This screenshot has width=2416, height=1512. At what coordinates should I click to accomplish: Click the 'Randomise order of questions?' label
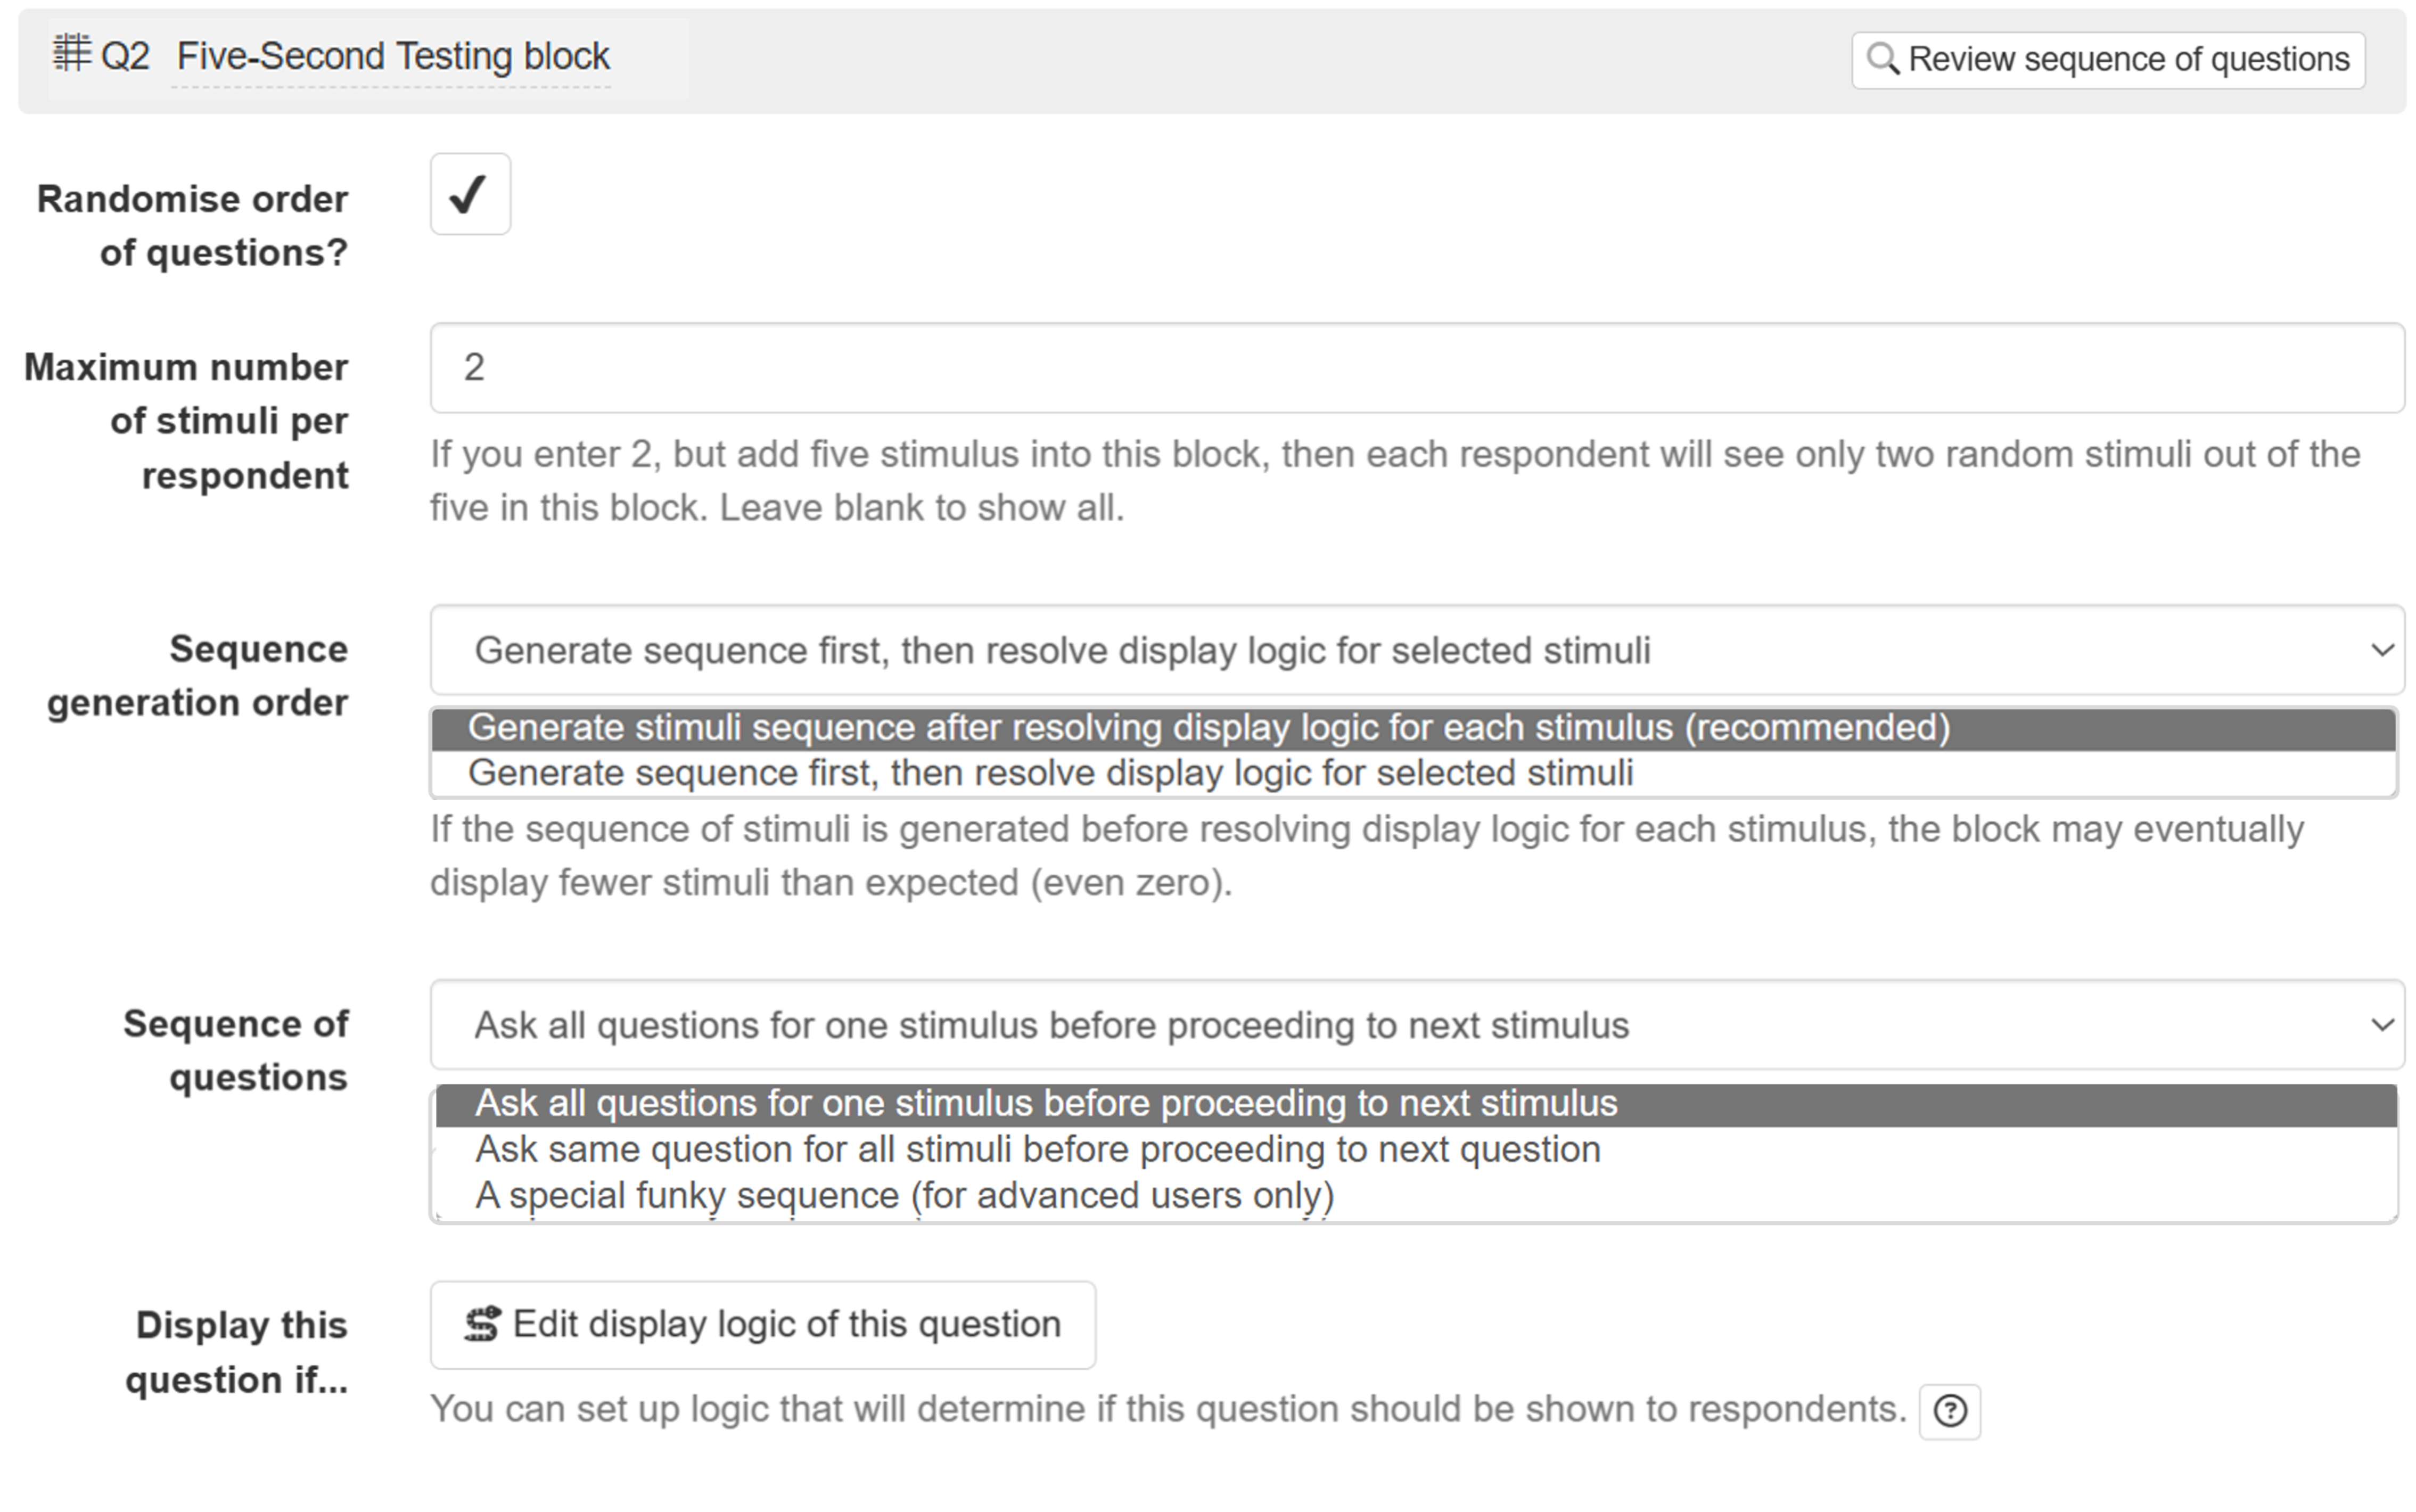[193, 226]
